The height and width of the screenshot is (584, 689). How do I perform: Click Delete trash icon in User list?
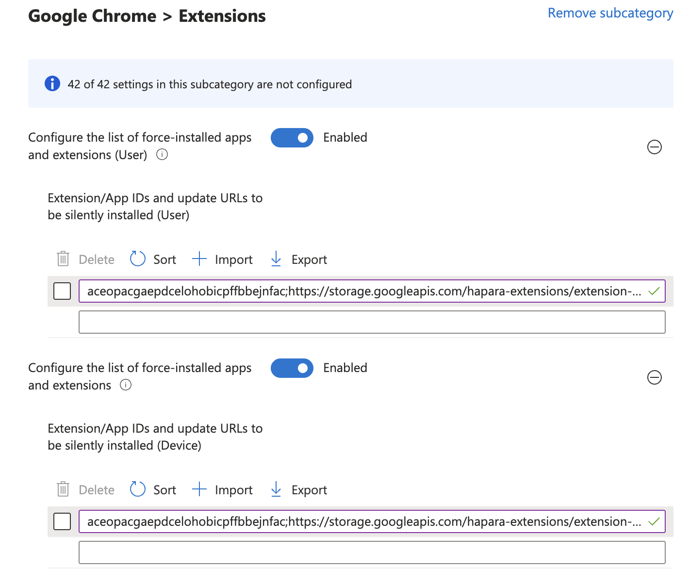coord(63,259)
